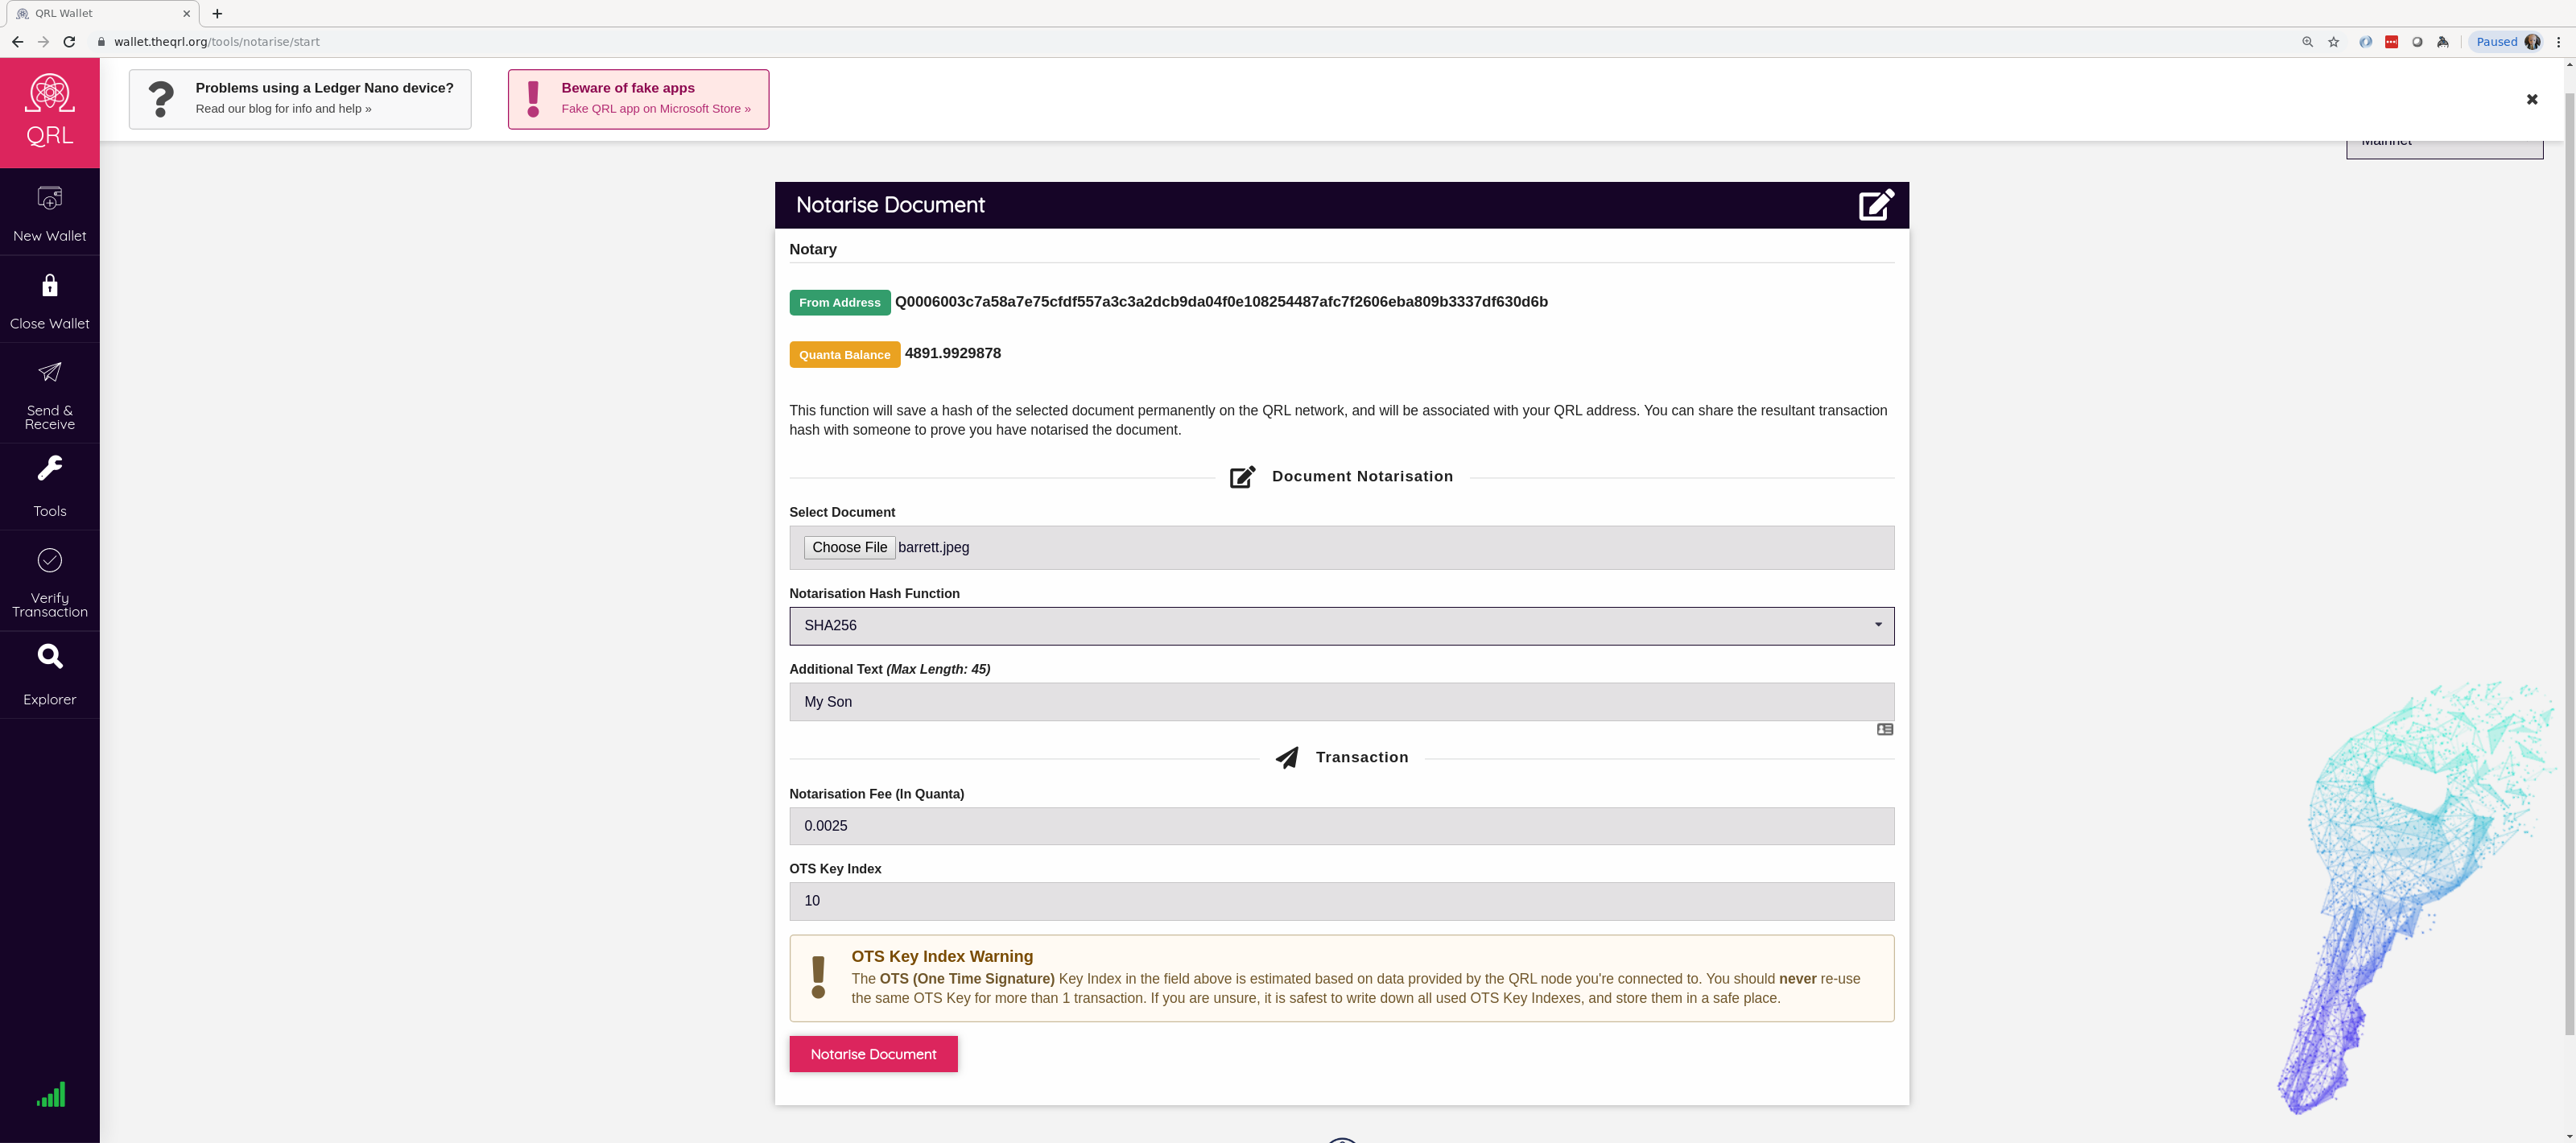Open a new browser tab
The height and width of the screenshot is (1143, 2576).
[x=217, y=14]
